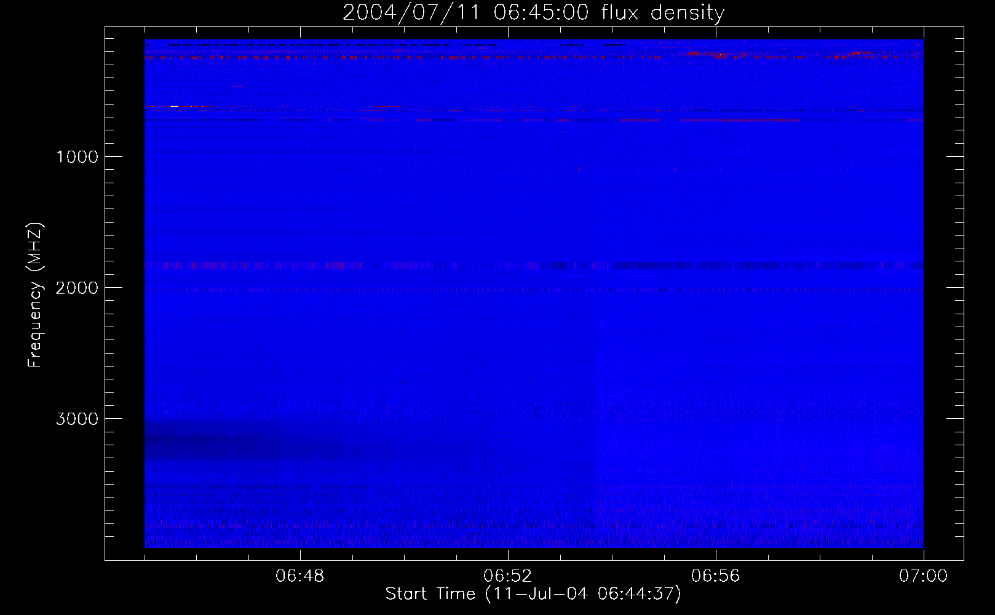The image size is (995, 615).
Task: Click the 1000 frequency tick label
Action: (x=77, y=157)
